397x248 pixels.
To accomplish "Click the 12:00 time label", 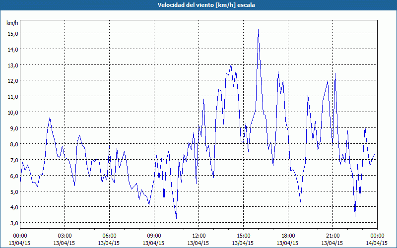I will coord(199,236).
